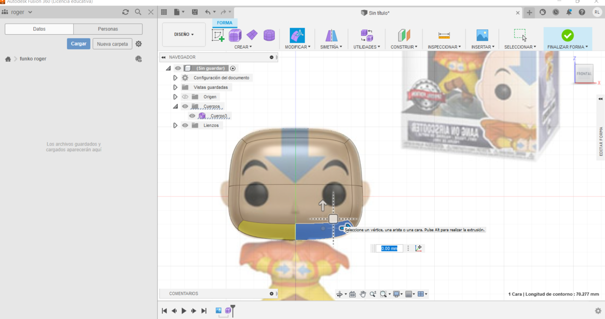Select the Box form tool
Image resolution: width=605 pixels, height=319 pixels.
[x=235, y=35]
